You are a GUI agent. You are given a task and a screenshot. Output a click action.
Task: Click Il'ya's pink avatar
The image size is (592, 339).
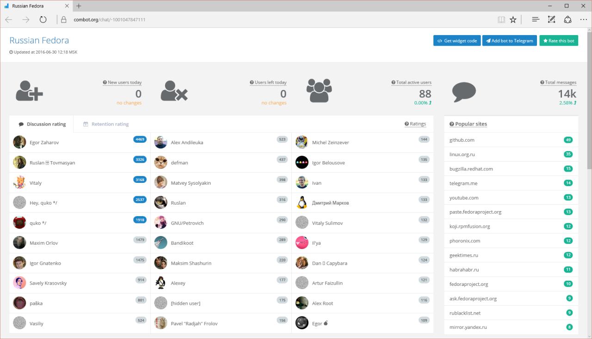pyautogui.click(x=302, y=243)
